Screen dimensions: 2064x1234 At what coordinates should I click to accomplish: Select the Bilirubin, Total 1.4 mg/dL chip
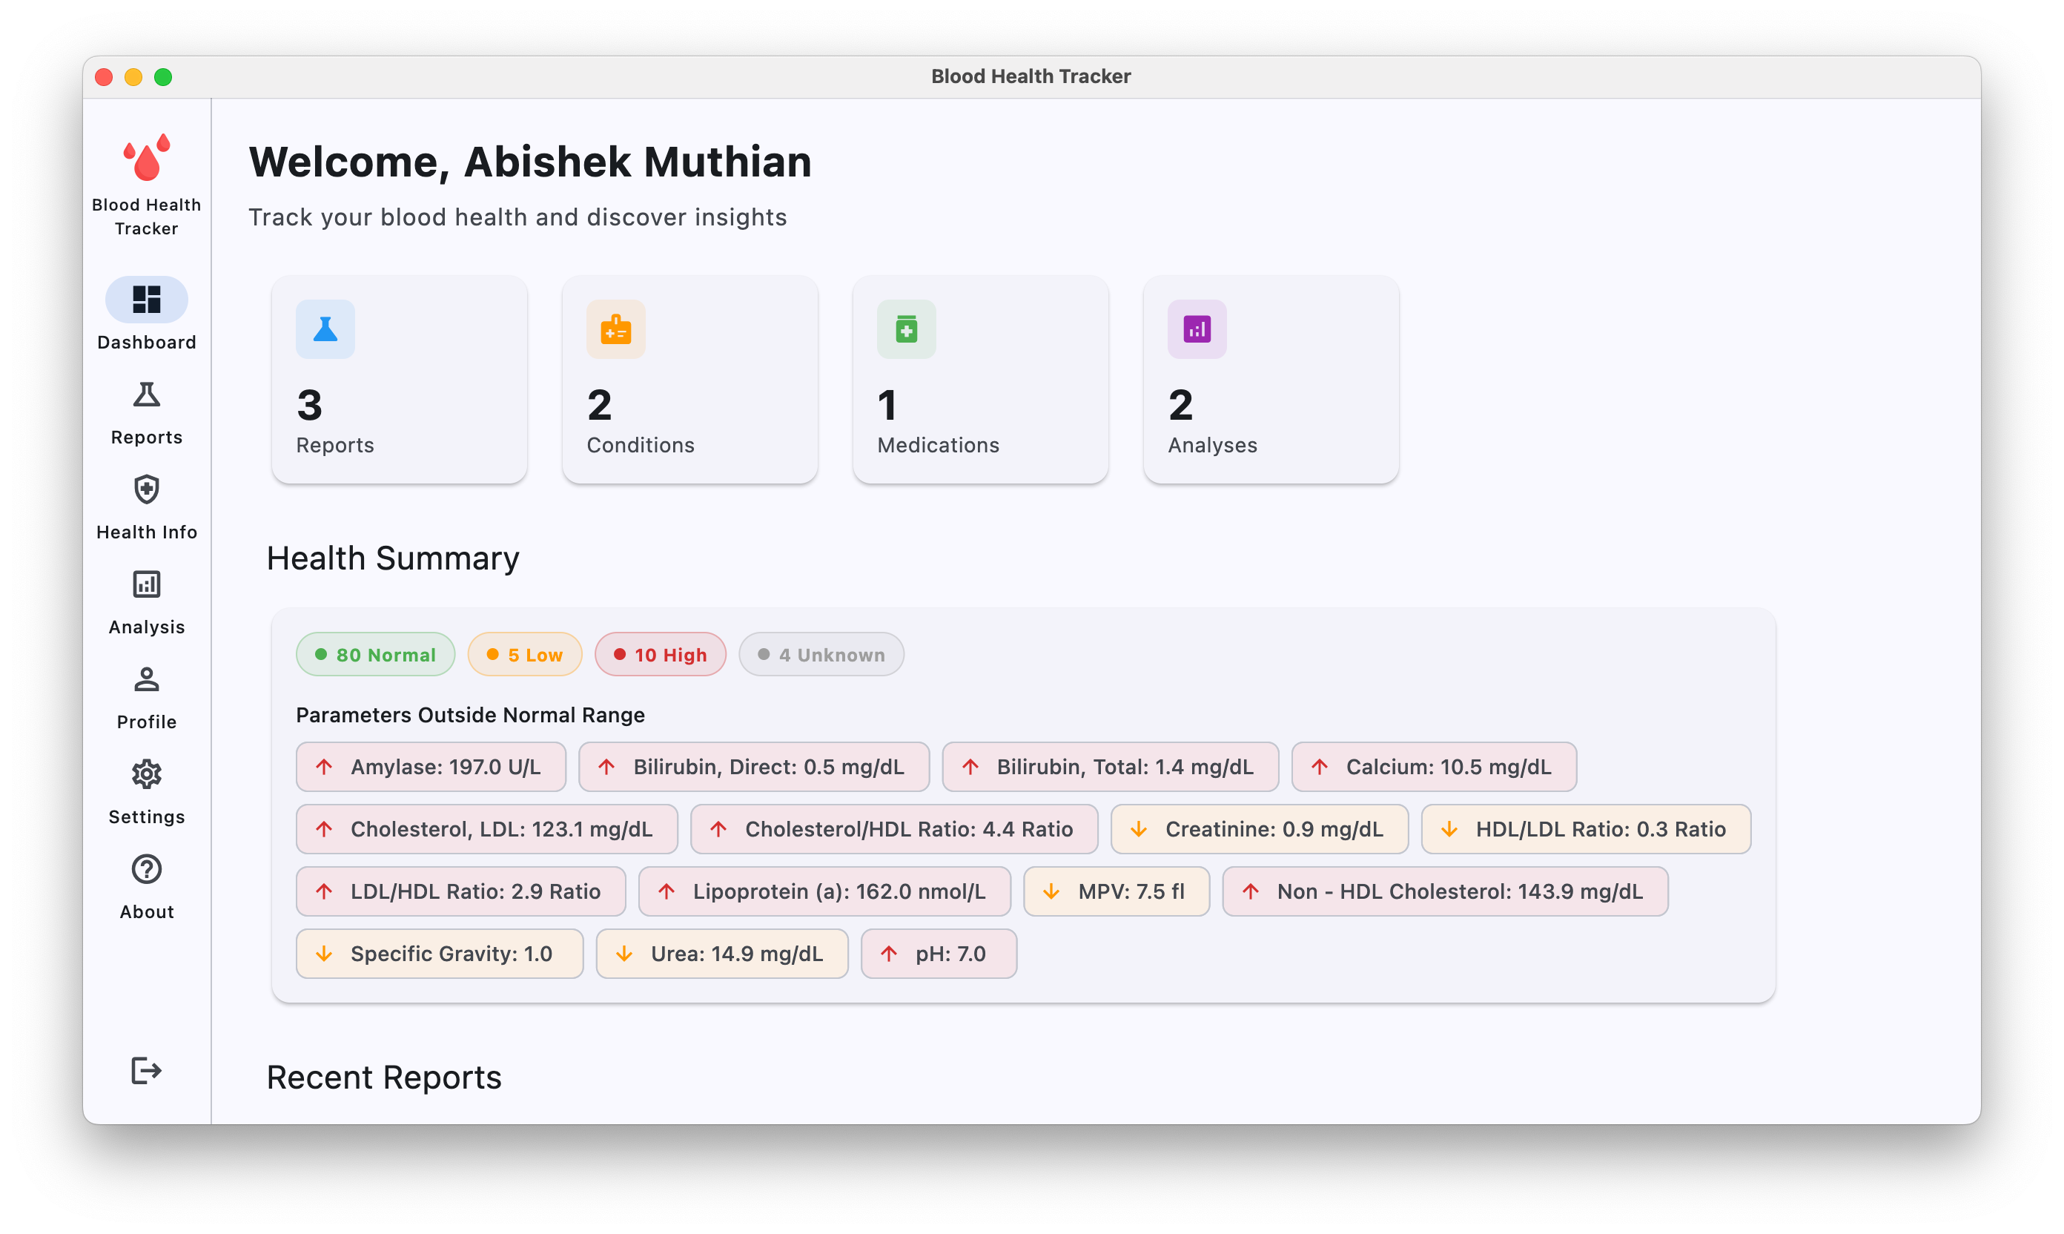pyautogui.click(x=1111, y=767)
